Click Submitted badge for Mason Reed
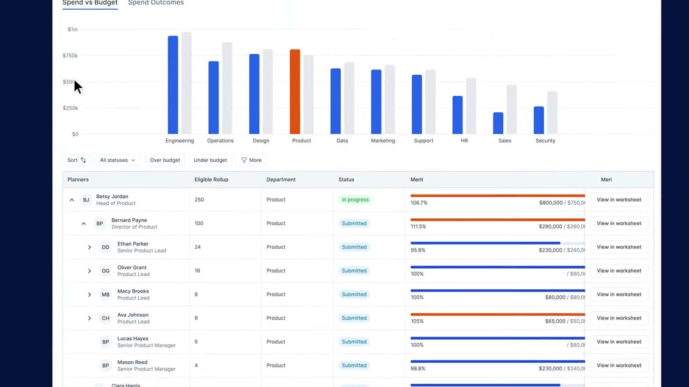 (x=354, y=365)
